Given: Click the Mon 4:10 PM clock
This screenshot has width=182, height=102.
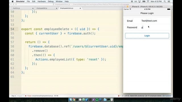Looking at the screenshot, I should pyautogui.click(x=156, y=1).
